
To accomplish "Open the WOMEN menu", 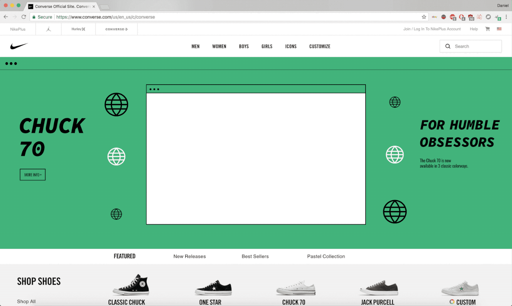I will tap(219, 46).
